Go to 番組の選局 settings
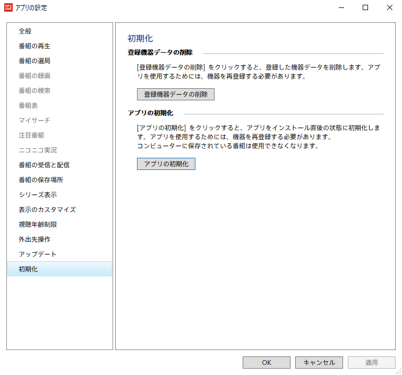402x375 pixels. [x=35, y=61]
